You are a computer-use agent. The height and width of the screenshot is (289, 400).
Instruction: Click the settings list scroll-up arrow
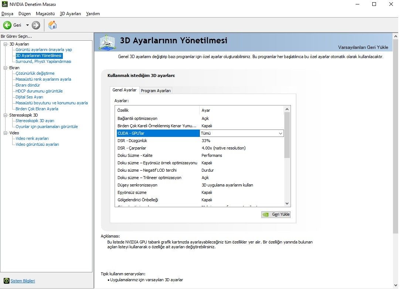click(x=287, y=109)
